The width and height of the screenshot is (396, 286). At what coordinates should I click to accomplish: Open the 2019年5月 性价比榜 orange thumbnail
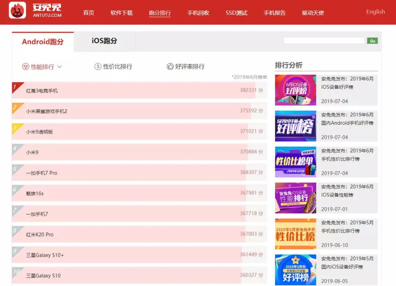[x=295, y=234]
